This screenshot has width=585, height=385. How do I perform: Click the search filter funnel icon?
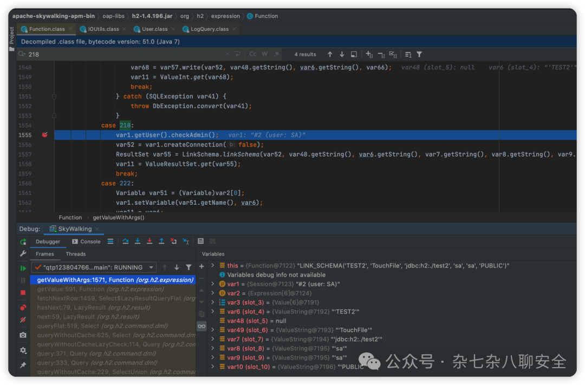point(419,55)
